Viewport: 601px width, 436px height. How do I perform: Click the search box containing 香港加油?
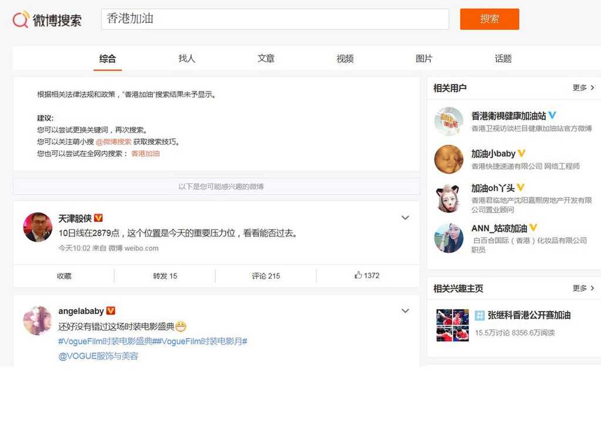click(x=275, y=19)
